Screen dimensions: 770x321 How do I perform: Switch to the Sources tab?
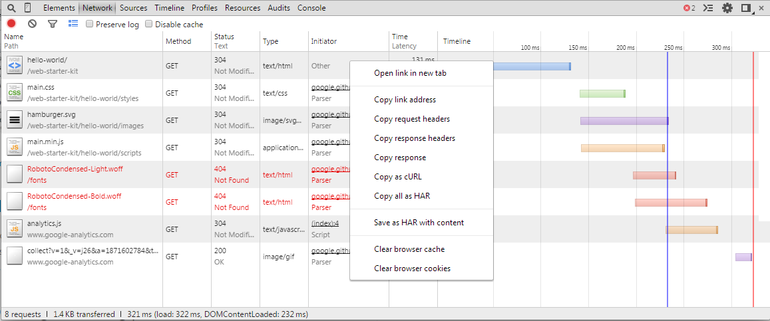coord(133,8)
